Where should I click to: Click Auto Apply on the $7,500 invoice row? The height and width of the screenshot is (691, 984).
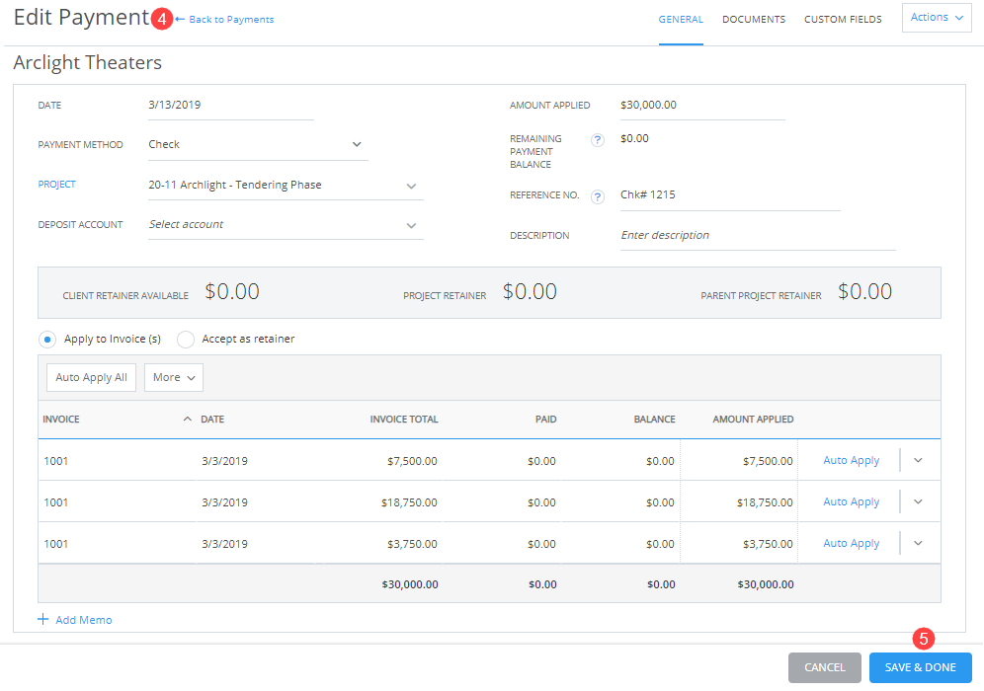[x=851, y=460]
